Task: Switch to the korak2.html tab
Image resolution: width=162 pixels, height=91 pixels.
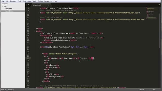Action: pos(37,5)
